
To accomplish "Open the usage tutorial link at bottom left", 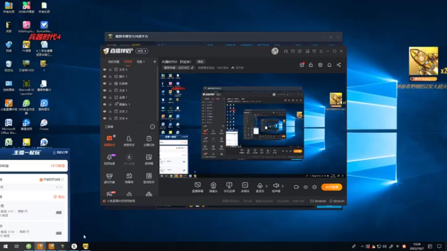I will click(121, 201).
